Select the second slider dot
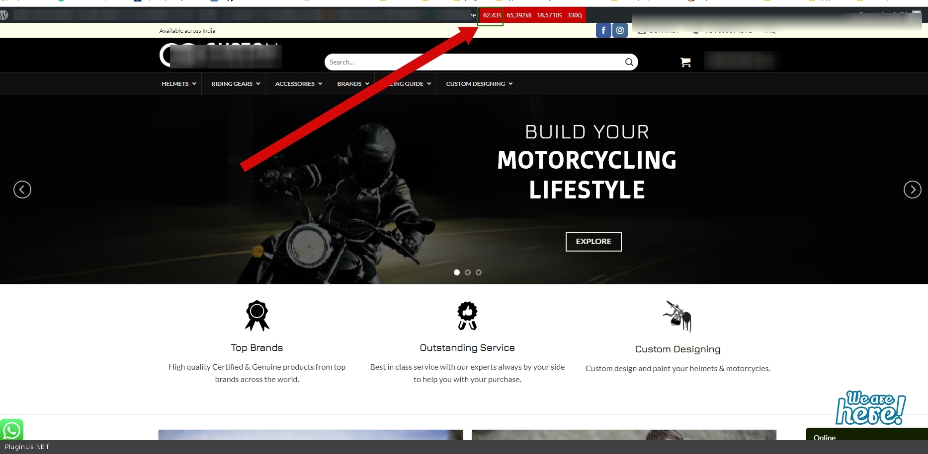 pos(468,272)
